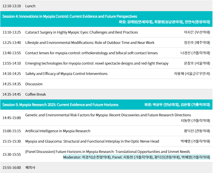Click speaker name 이지은 (부산의대)

coord(197,32)
